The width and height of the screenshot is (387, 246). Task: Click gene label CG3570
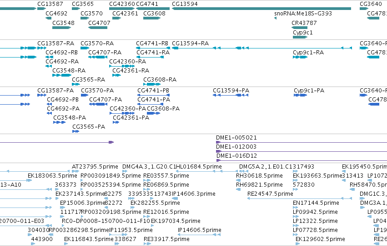point(91,13)
